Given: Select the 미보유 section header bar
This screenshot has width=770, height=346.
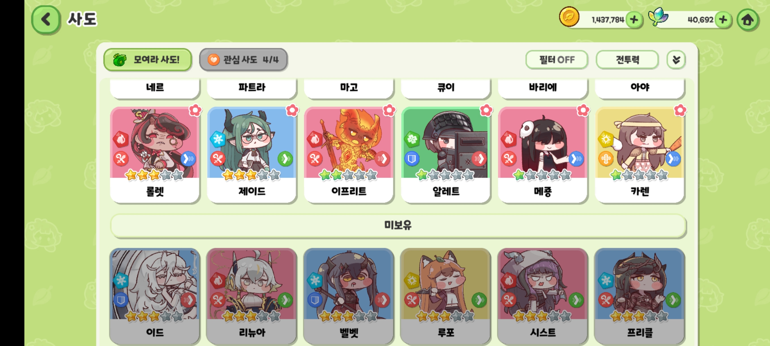Looking at the screenshot, I should [398, 226].
